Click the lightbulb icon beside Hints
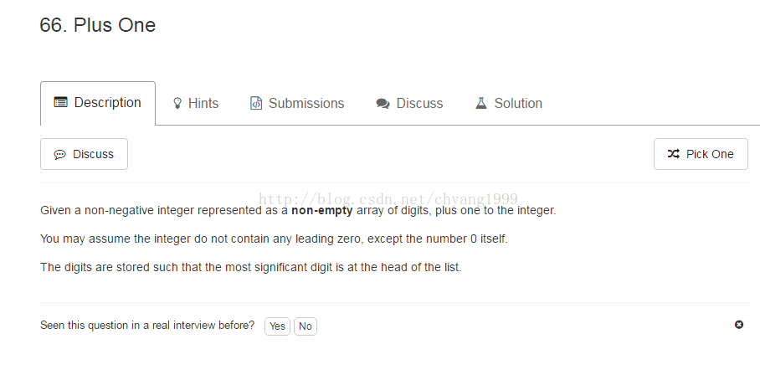 pyautogui.click(x=177, y=104)
